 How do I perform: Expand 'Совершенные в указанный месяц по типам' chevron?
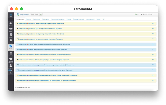tap(17, 23)
